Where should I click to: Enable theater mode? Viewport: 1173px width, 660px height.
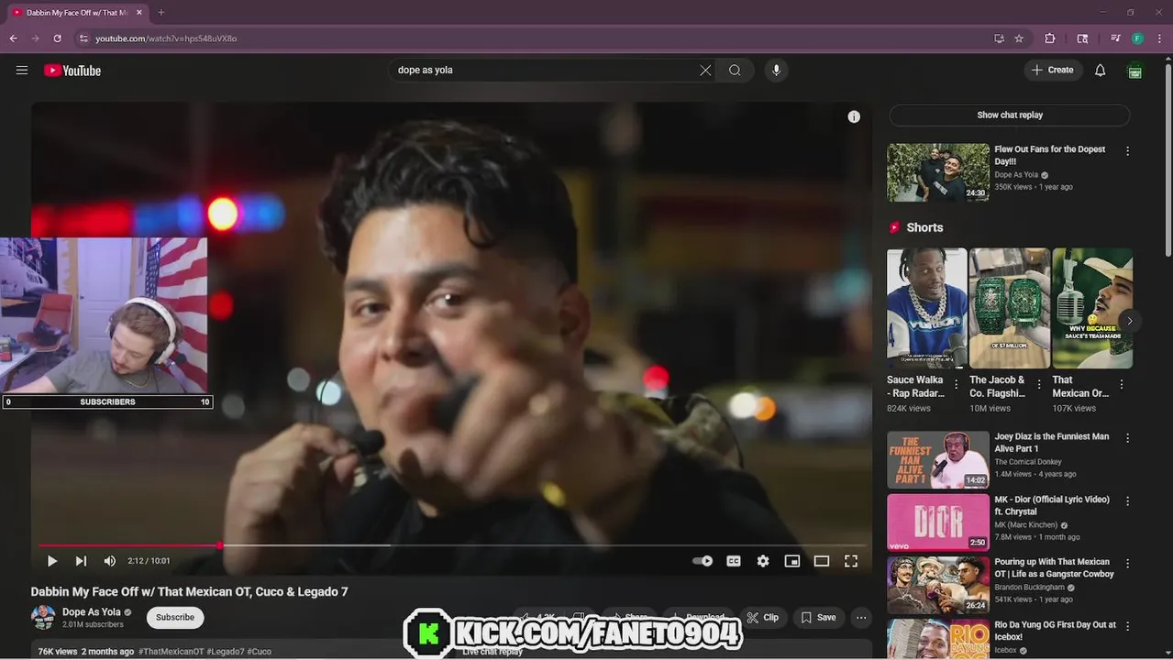pyautogui.click(x=822, y=561)
